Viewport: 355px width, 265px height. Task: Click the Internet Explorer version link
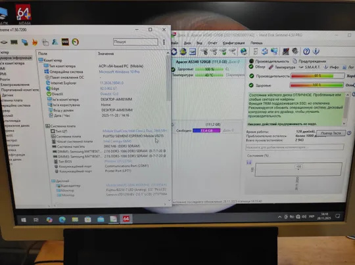(x=112, y=83)
